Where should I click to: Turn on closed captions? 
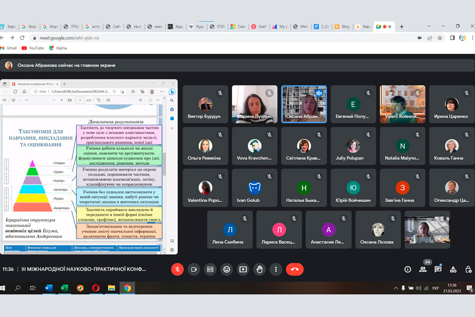point(210,269)
